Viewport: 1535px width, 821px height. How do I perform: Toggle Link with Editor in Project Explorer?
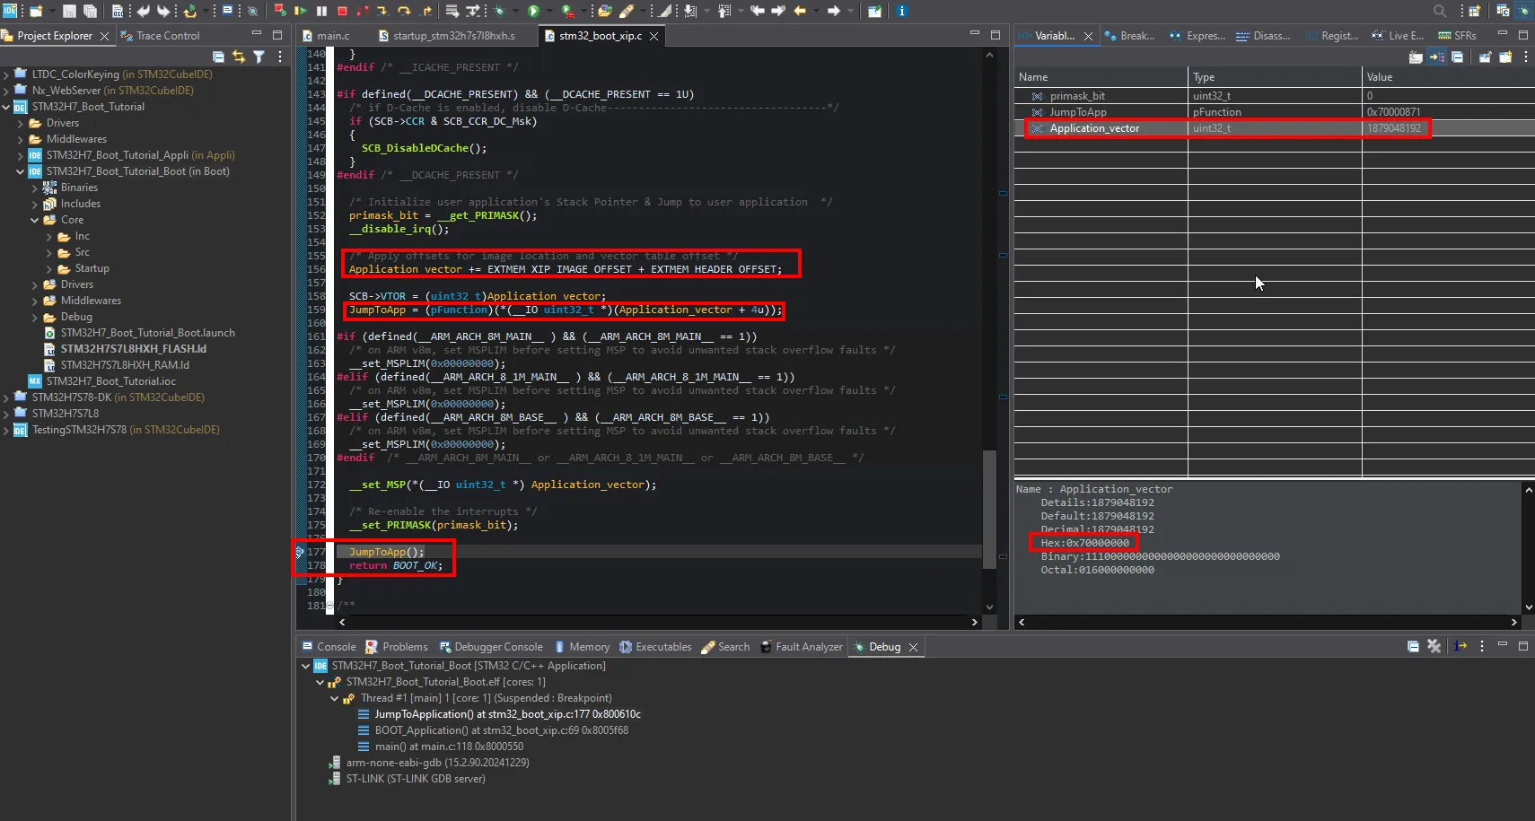click(239, 57)
